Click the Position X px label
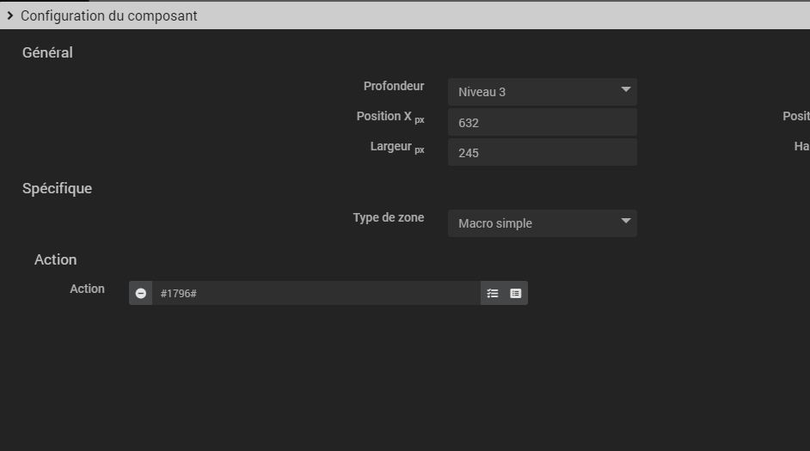Screen dimensions: 810x451 [390, 117]
